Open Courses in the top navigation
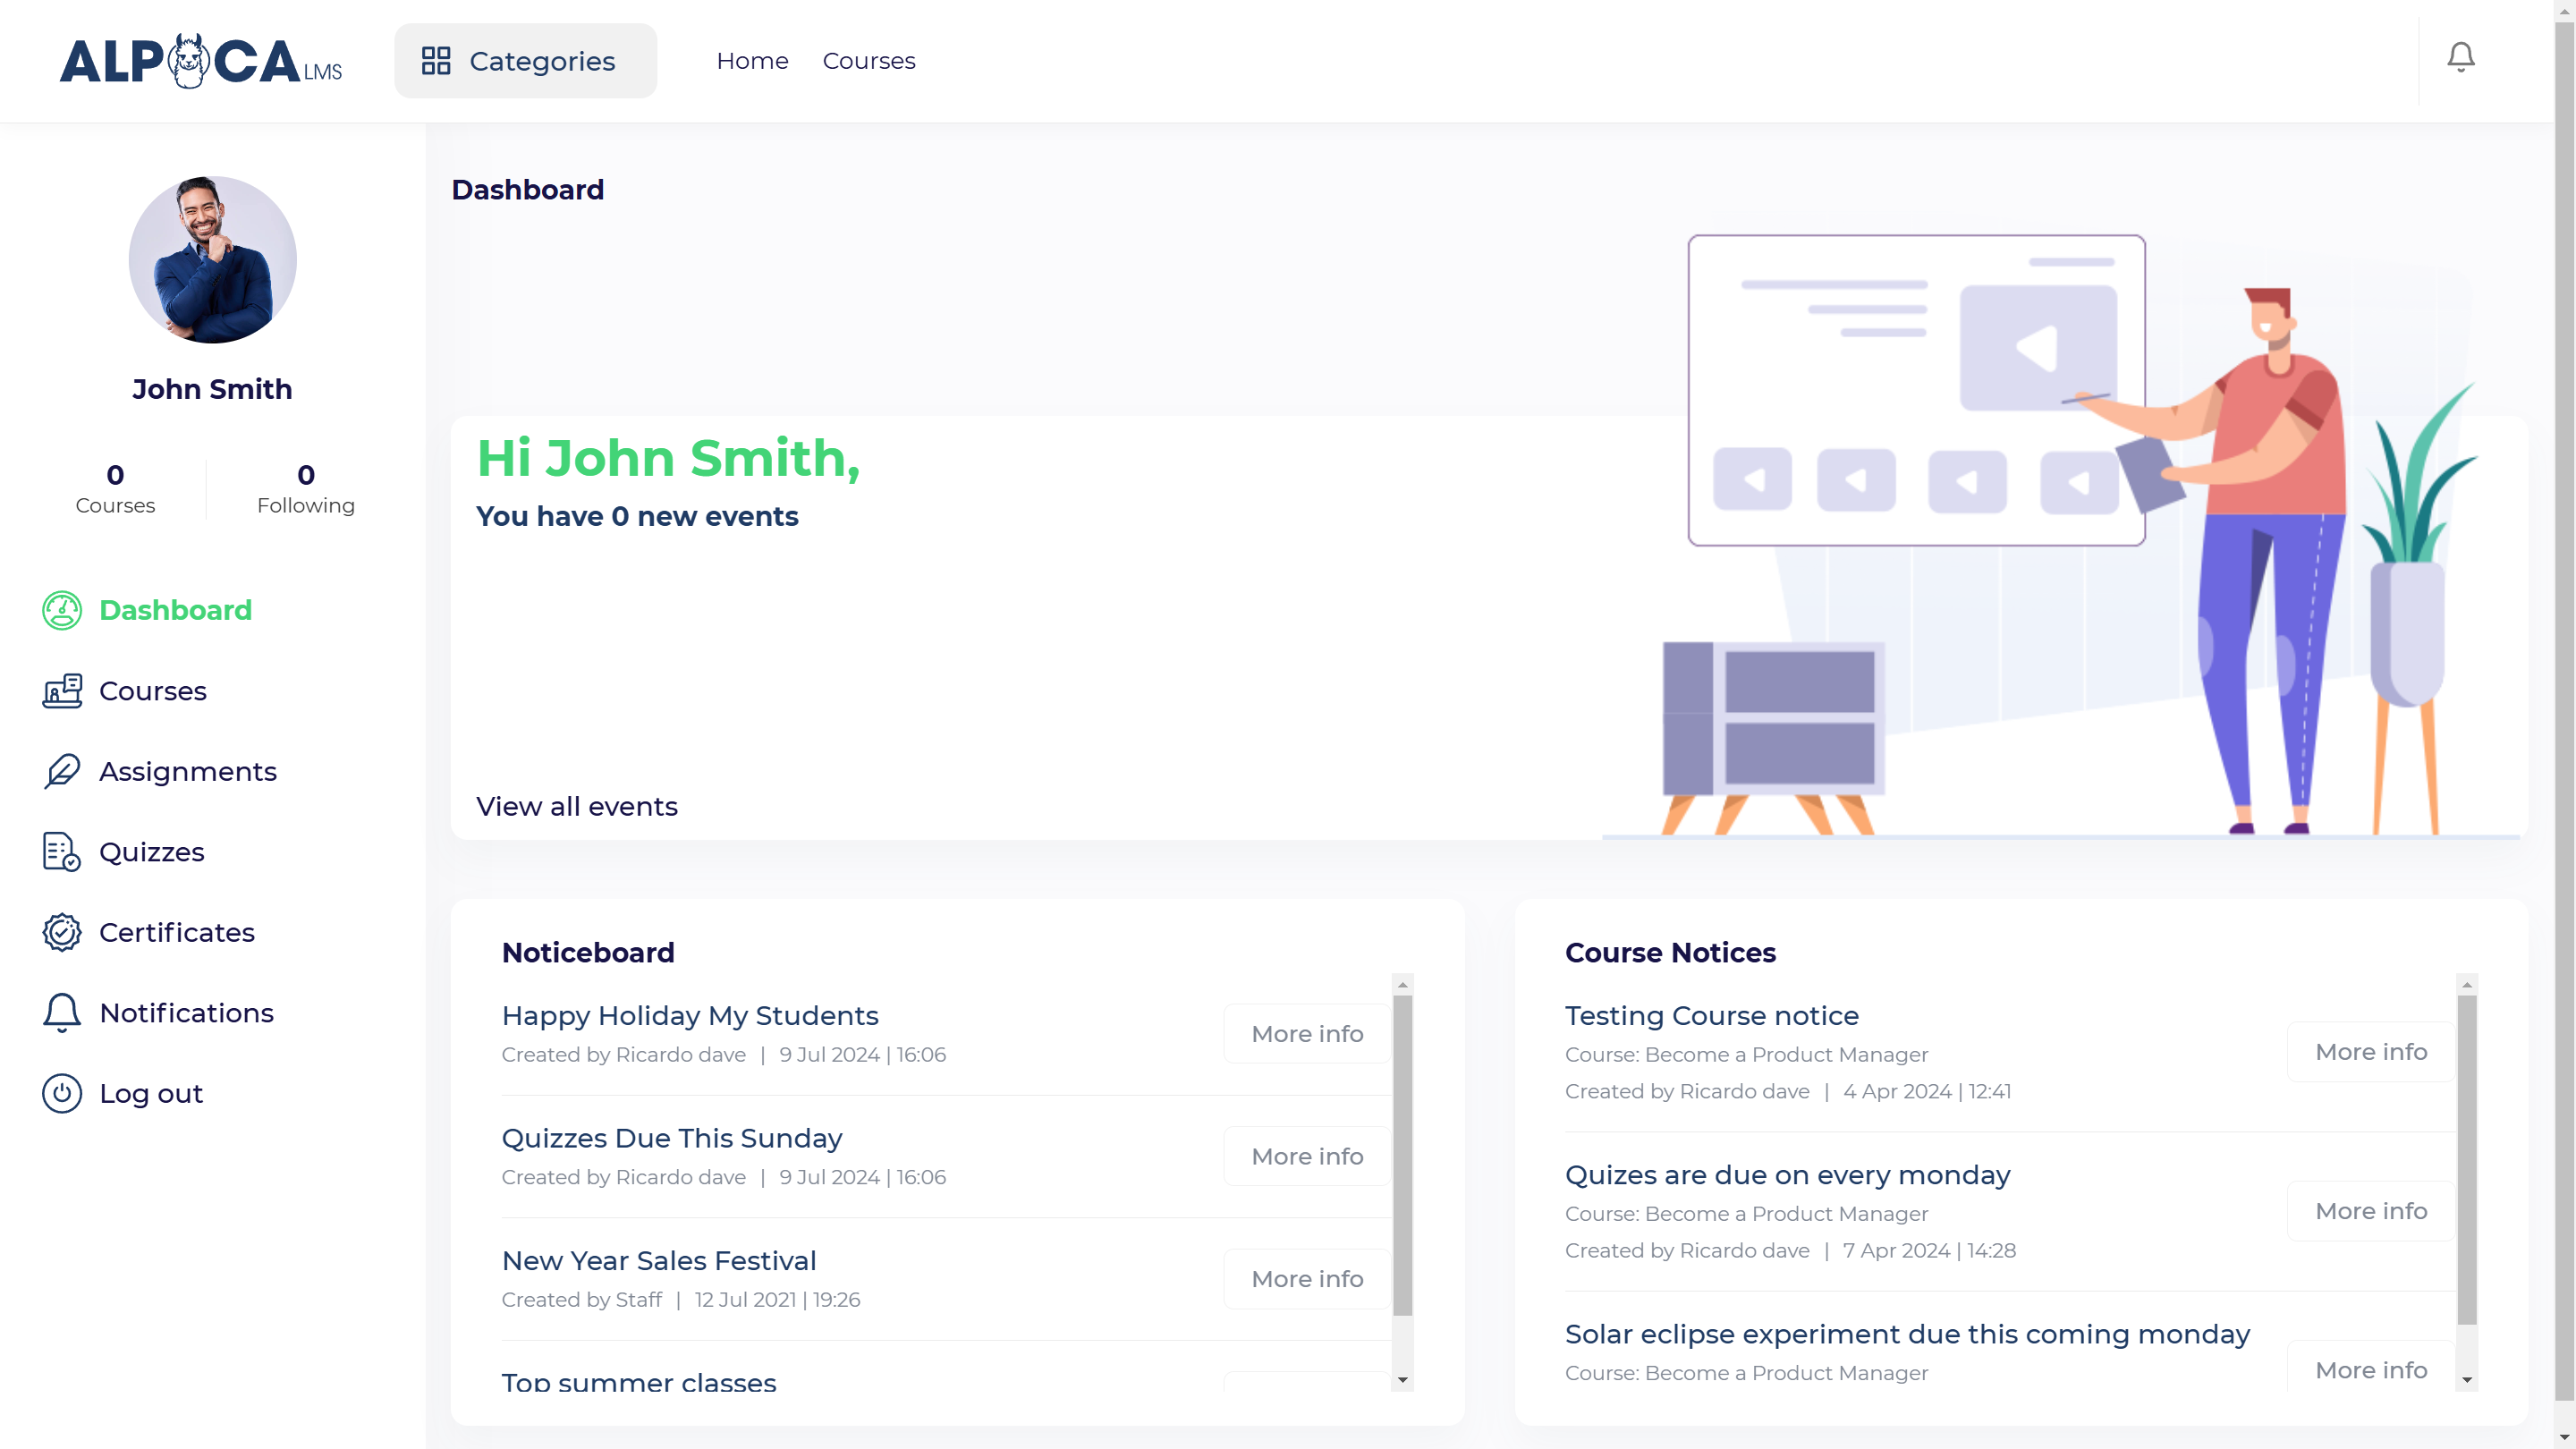Image resolution: width=2576 pixels, height=1449 pixels. click(x=869, y=61)
